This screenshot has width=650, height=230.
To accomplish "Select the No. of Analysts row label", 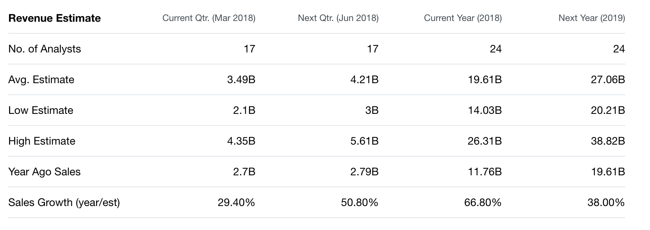I will click(x=45, y=49).
